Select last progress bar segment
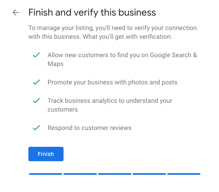219x192 pixels. (184, 174)
